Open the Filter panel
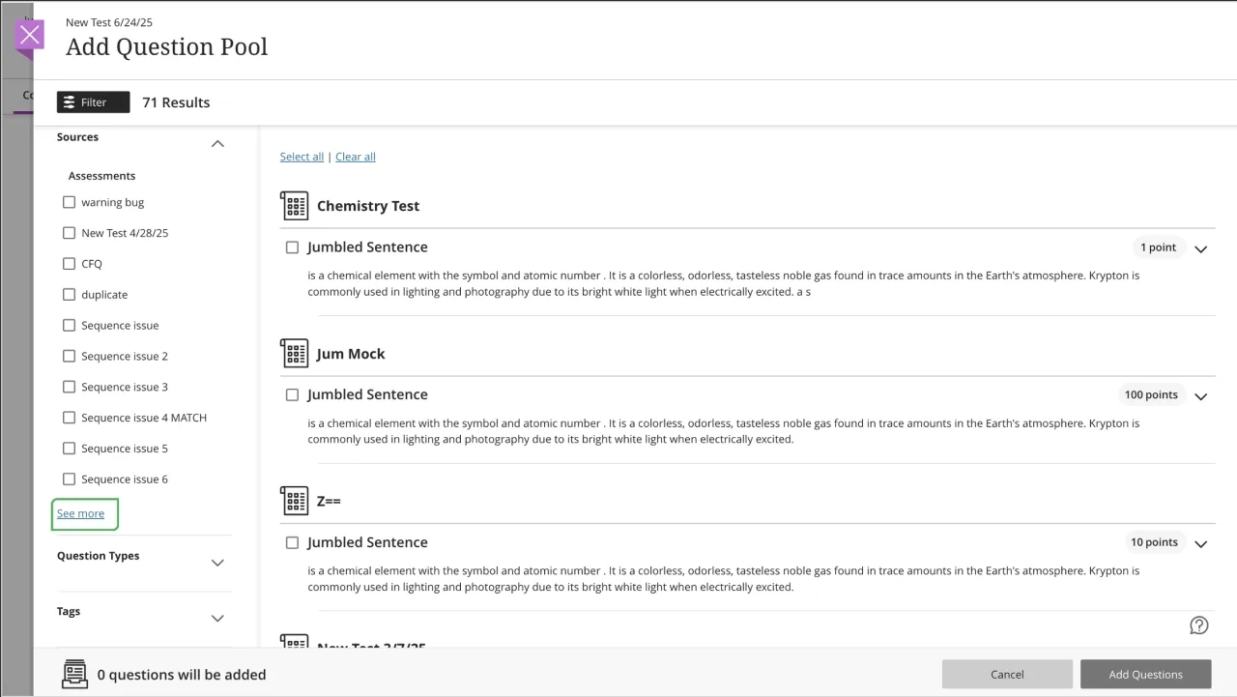This screenshot has height=697, width=1237. (x=92, y=102)
